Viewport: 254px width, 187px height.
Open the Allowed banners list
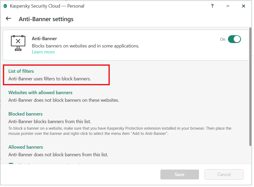tap(26, 147)
